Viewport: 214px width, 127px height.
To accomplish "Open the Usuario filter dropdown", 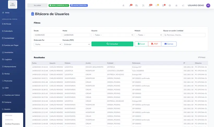I will 112,35.
